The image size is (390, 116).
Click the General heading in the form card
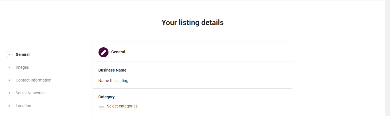(x=118, y=52)
